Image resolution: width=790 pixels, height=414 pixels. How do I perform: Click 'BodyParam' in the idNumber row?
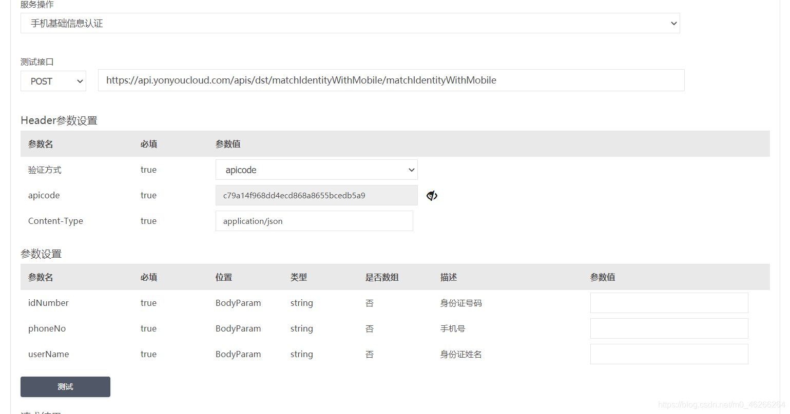coord(238,303)
